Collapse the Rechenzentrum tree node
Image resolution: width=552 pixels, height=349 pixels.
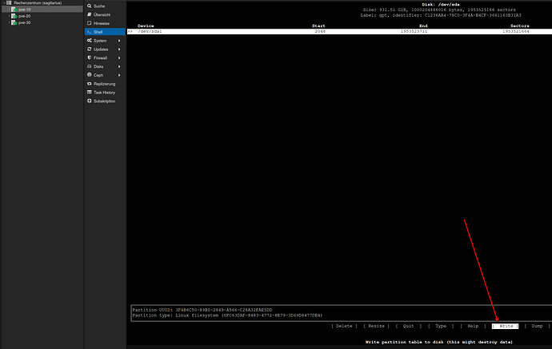tap(4, 3)
